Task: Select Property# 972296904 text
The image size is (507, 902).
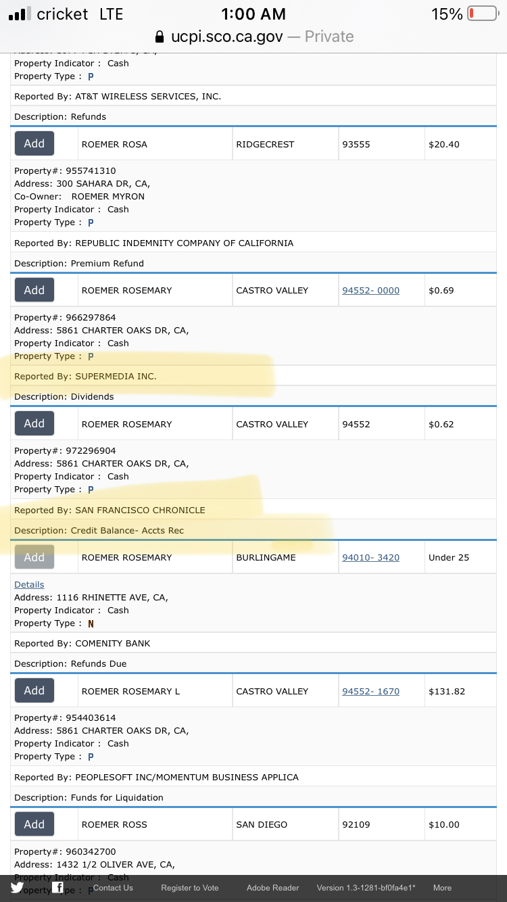Action: 65,450
